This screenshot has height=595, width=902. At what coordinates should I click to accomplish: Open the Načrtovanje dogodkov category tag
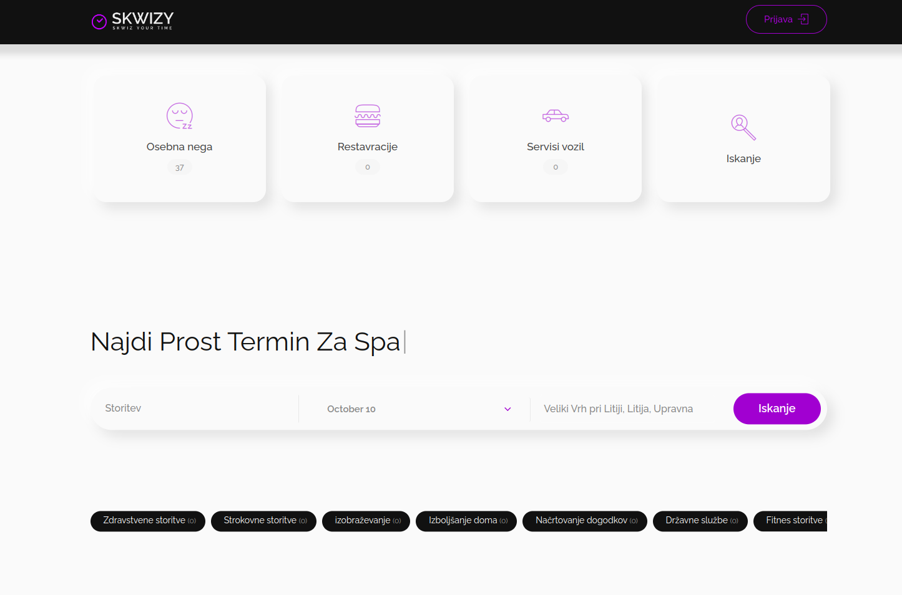[x=585, y=521]
